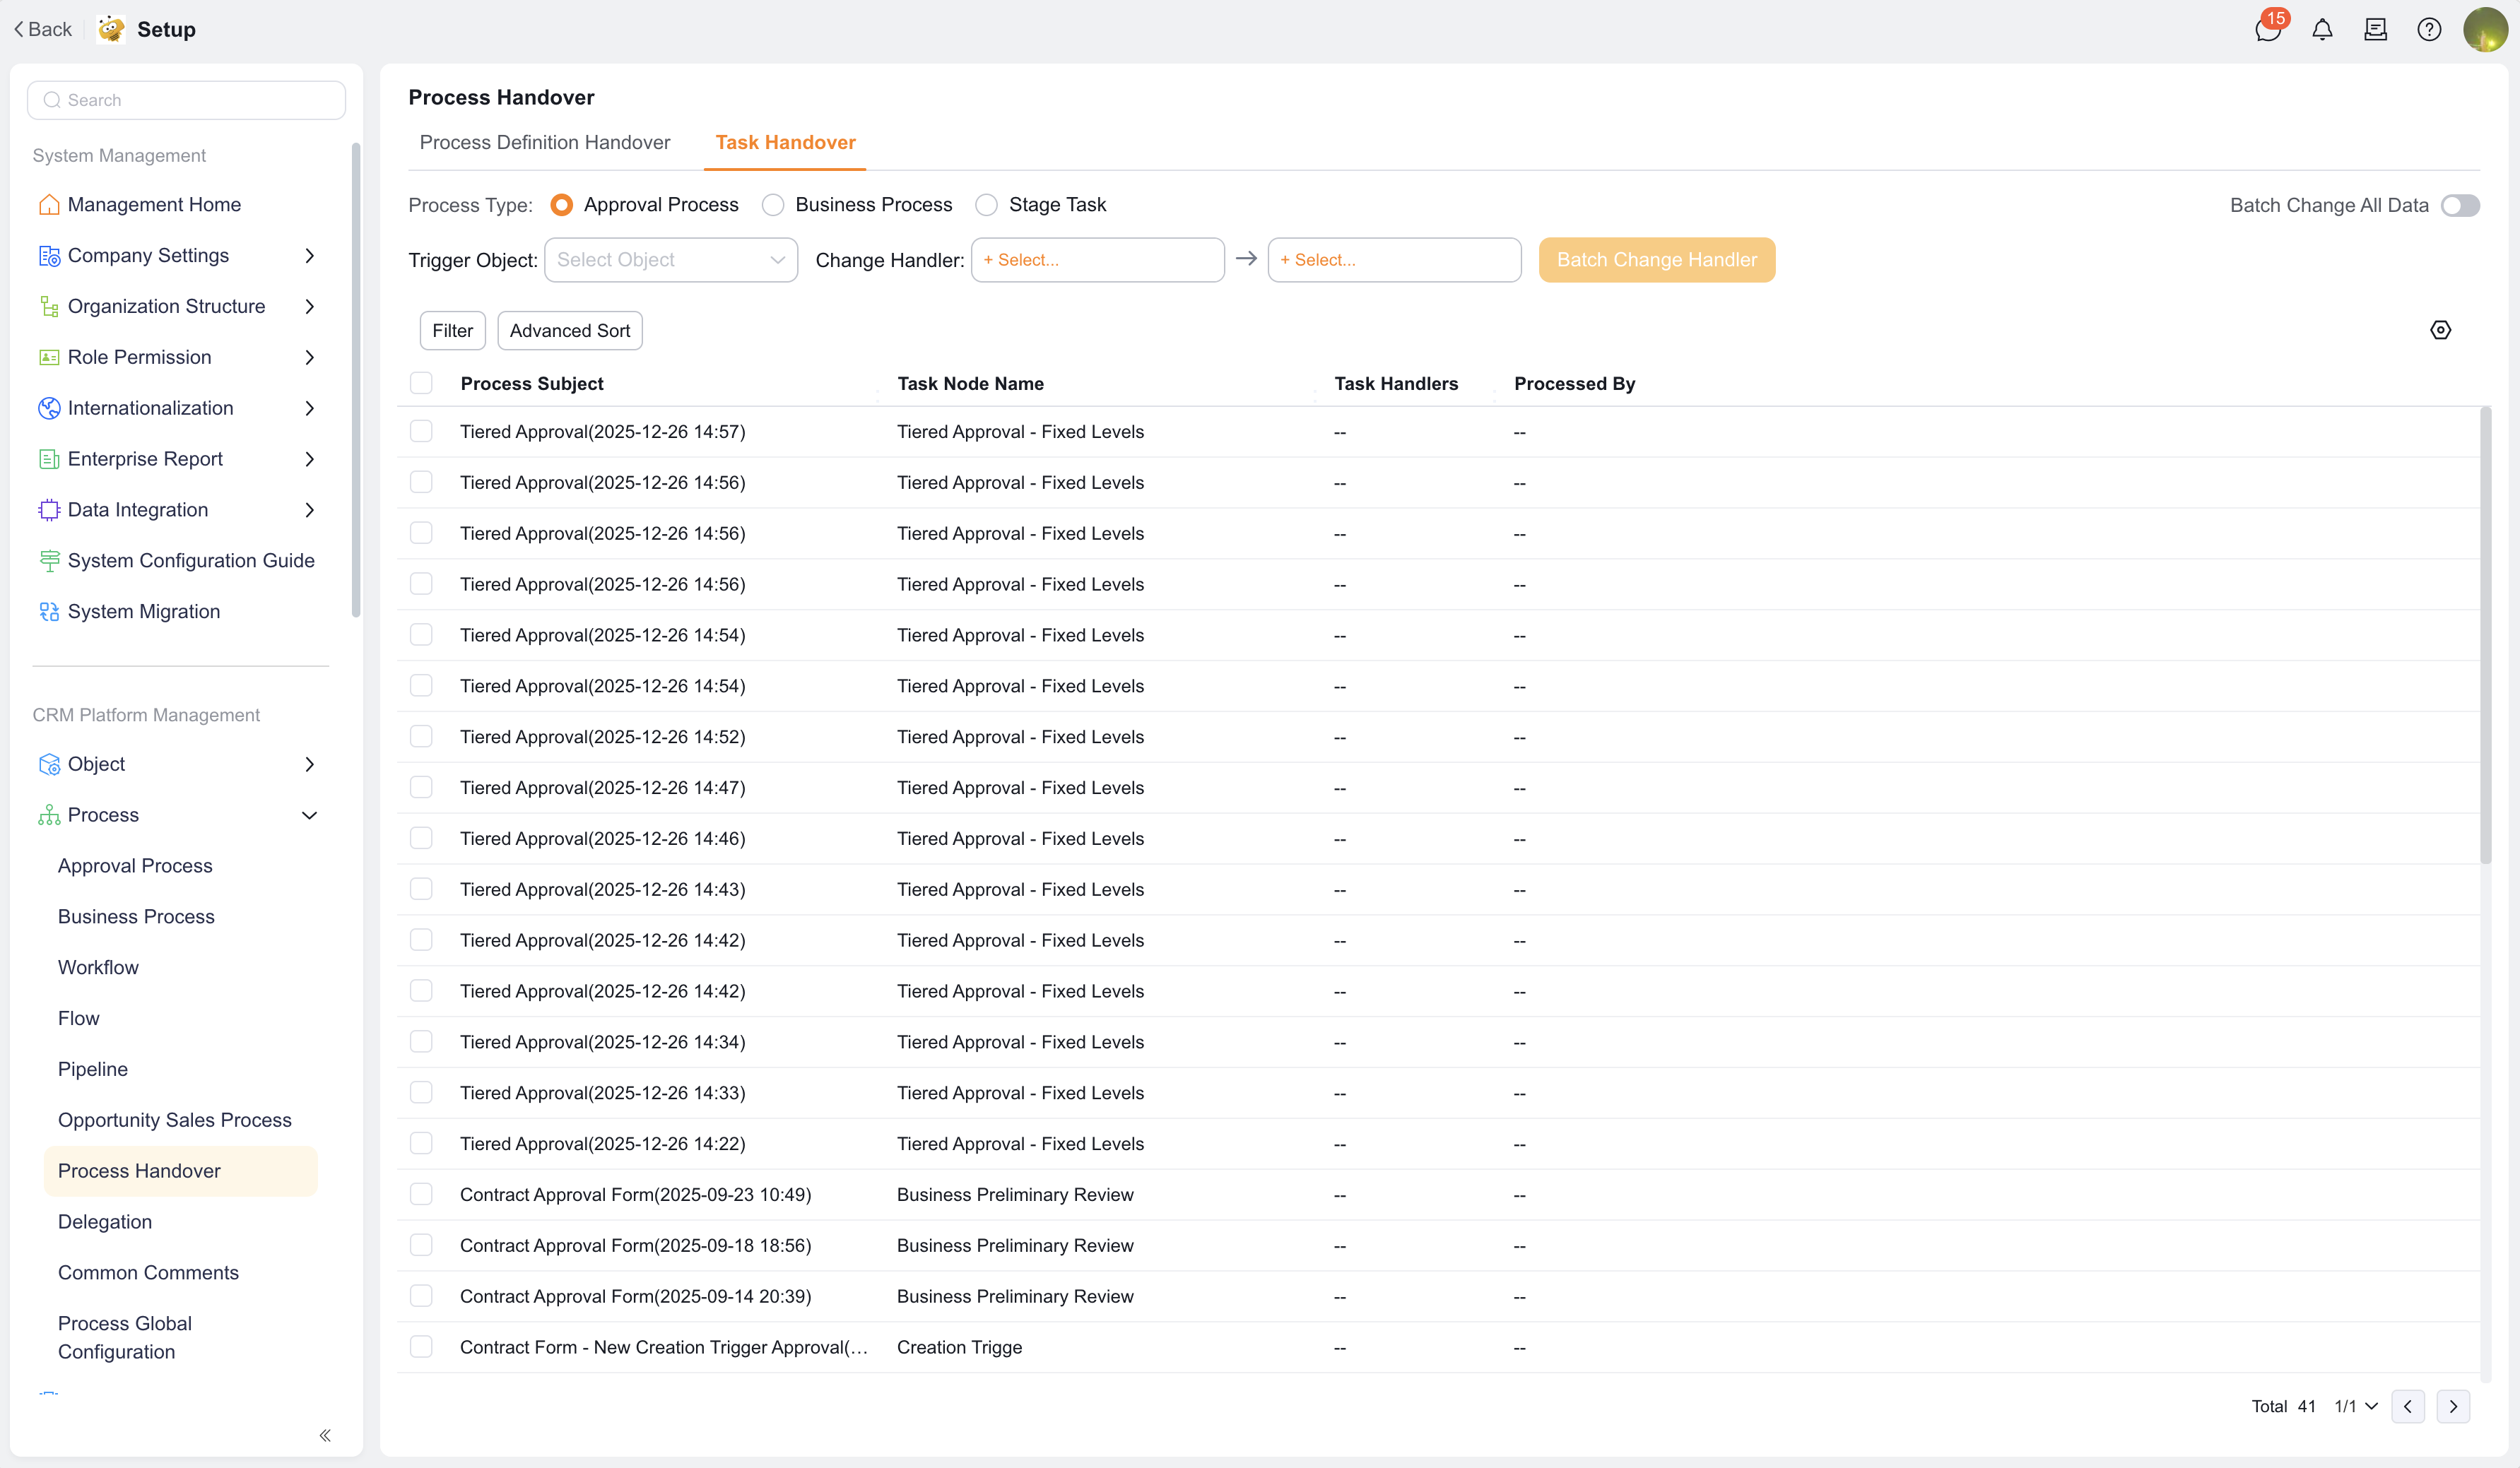Switch to Process Definition Handover tab
The height and width of the screenshot is (1468, 2520).
[x=545, y=143]
